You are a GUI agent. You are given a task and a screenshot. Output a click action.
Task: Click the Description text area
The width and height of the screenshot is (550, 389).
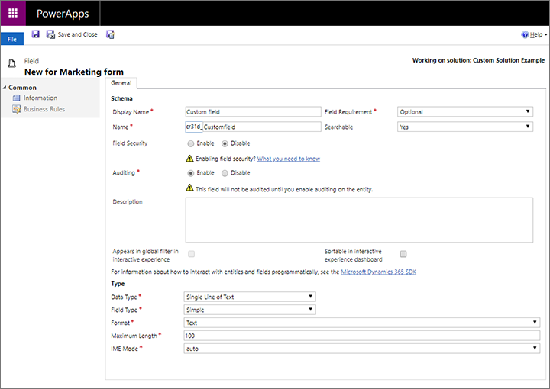click(x=359, y=220)
